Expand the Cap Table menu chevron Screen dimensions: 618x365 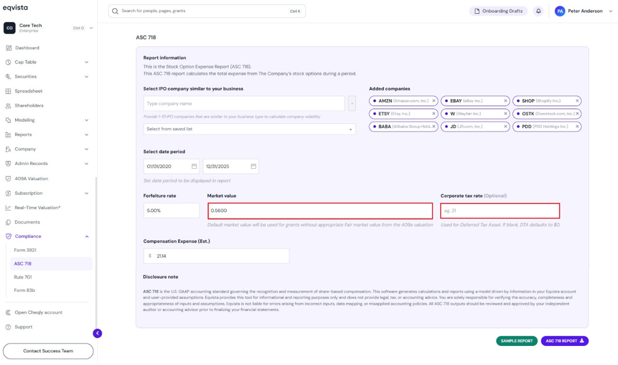(86, 62)
